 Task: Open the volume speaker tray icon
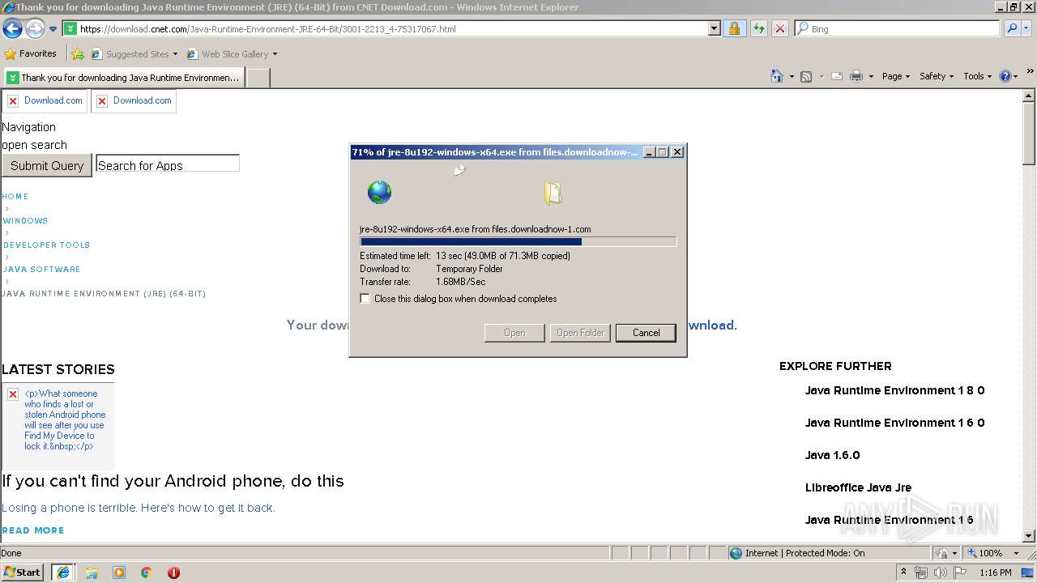[941, 572]
